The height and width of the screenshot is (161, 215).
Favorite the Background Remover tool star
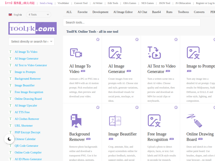tap(98, 107)
